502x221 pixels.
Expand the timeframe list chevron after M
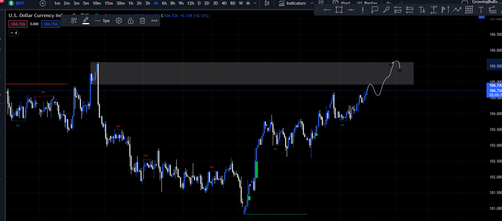pyautogui.click(x=255, y=3)
